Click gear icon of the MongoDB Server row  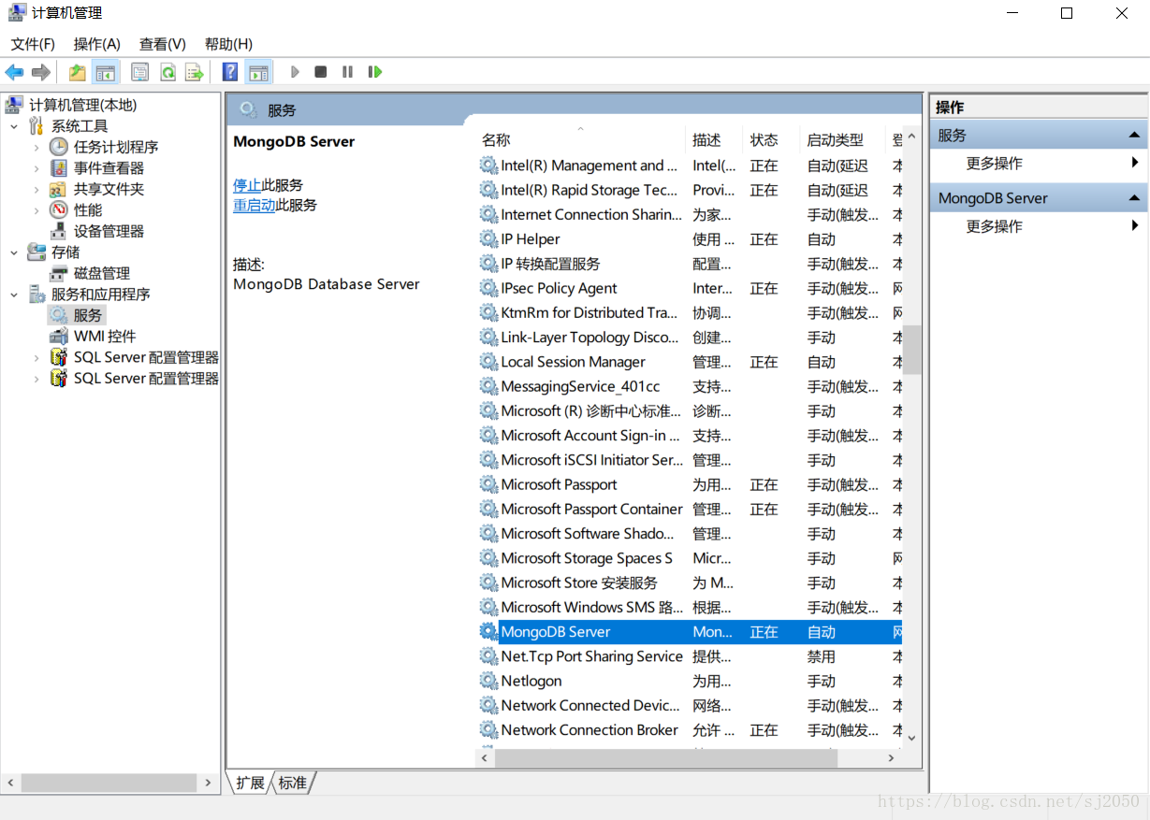[488, 631]
